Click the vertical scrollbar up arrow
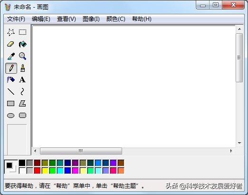The width and height of the screenshot is (248, 195). 239,29
